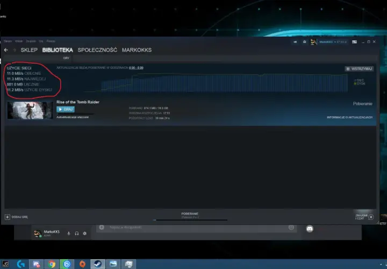Image resolution: width=387 pixels, height=269 pixels.
Task: Click the friends chat plus icon
Action: coord(371,217)
